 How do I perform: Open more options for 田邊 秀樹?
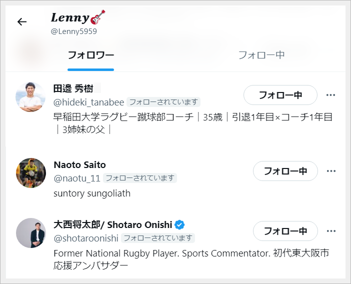(x=330, y=95)
